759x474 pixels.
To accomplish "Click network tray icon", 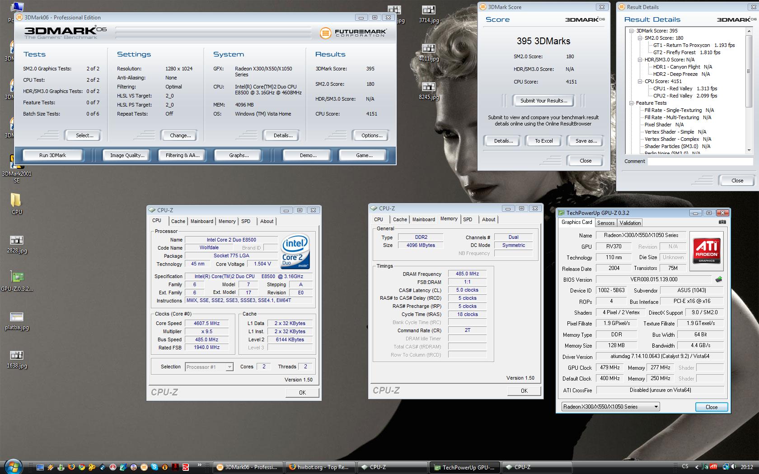I will 726,467.
